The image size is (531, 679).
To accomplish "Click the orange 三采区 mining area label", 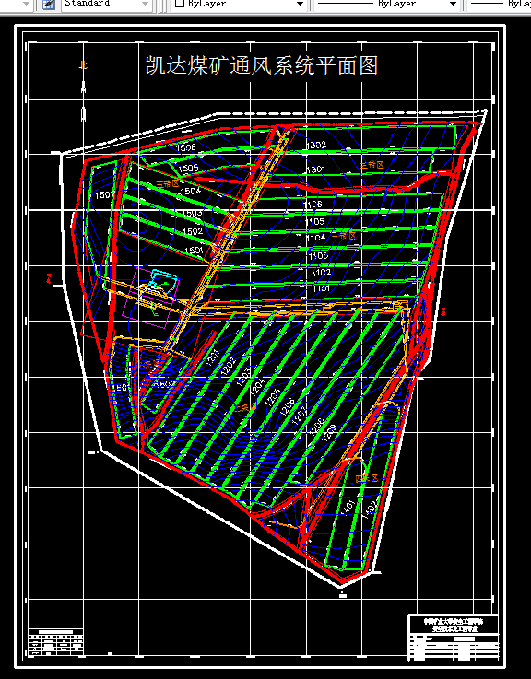I will (x=372, y=165).
